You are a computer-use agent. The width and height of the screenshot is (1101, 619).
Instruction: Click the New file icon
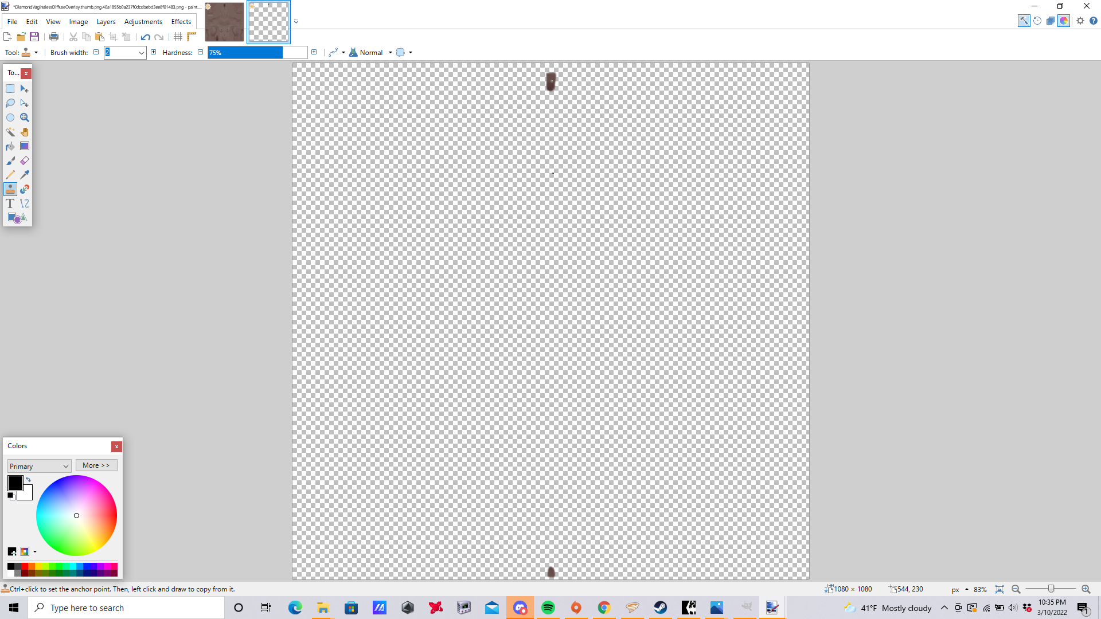(7, 37)
